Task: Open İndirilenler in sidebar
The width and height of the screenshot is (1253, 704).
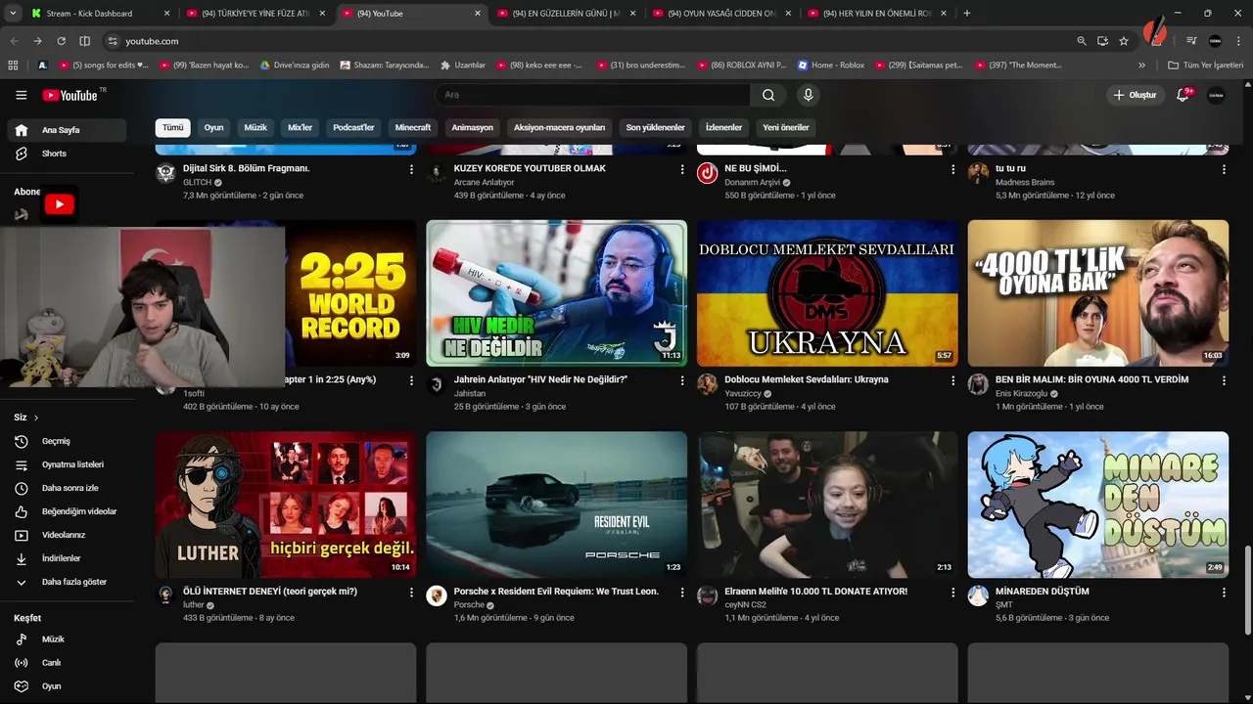Action: click(67, 558)
